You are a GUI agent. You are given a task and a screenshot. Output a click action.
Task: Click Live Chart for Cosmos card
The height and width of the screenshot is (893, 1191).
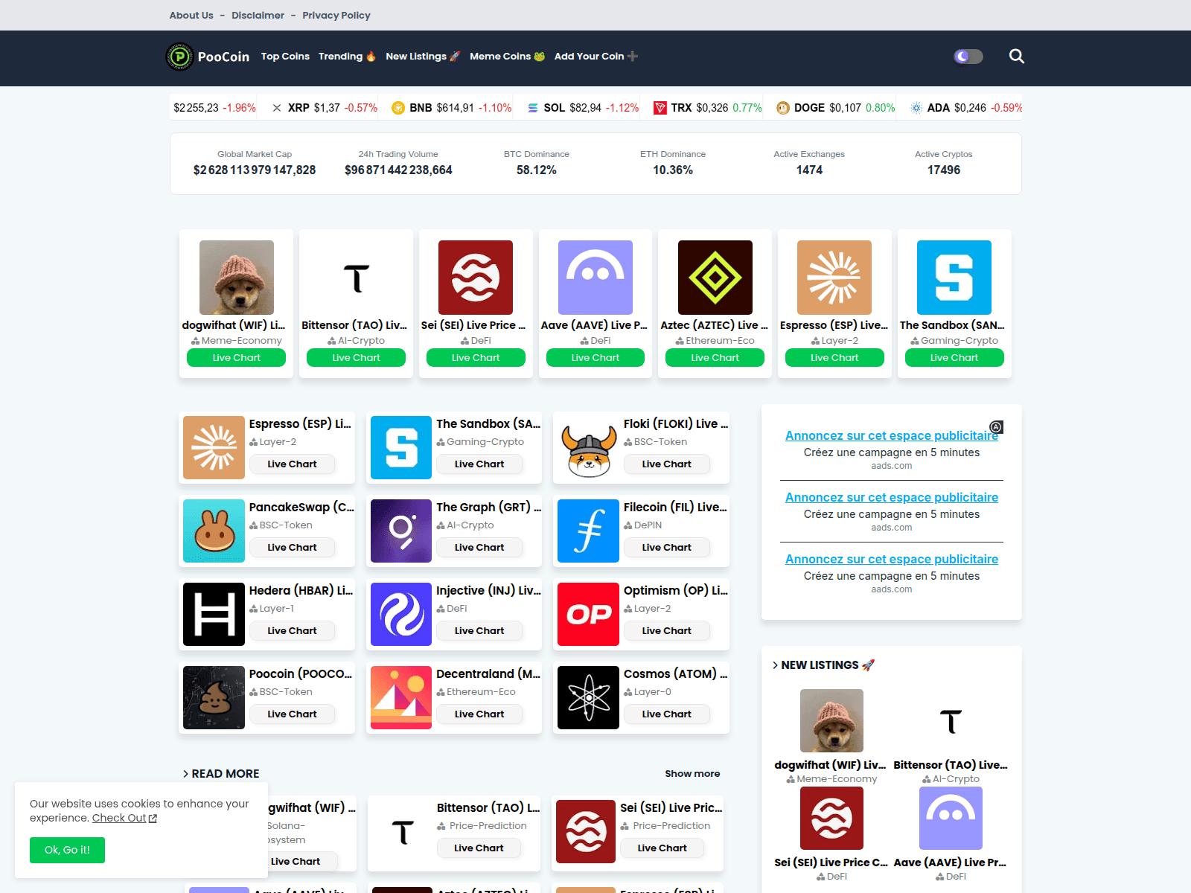(x=667, y=714)
